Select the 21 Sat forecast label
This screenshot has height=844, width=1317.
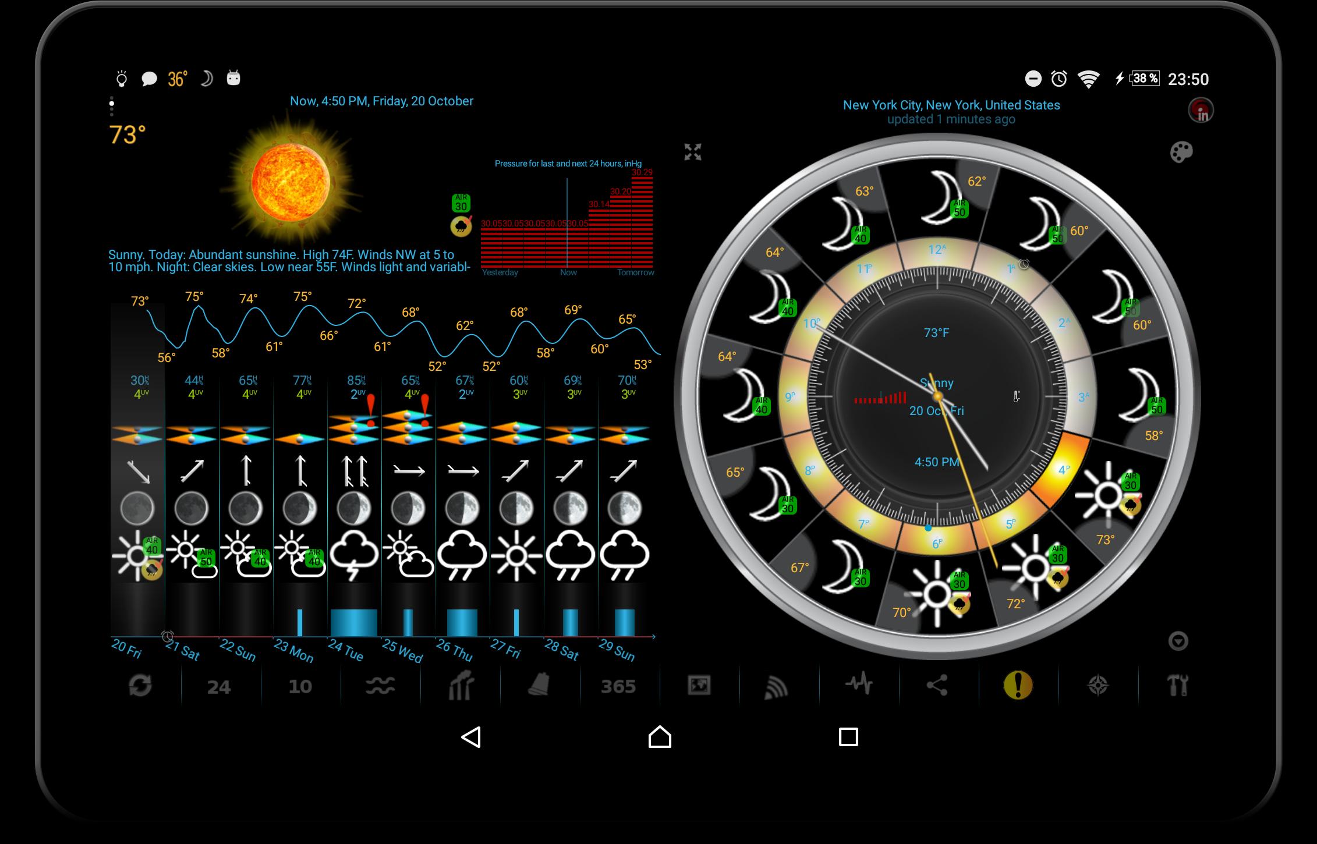[182, 650]
